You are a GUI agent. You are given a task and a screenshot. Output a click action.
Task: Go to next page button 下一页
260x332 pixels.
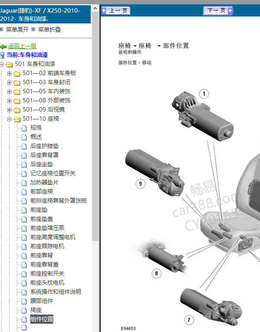point(218,10)
